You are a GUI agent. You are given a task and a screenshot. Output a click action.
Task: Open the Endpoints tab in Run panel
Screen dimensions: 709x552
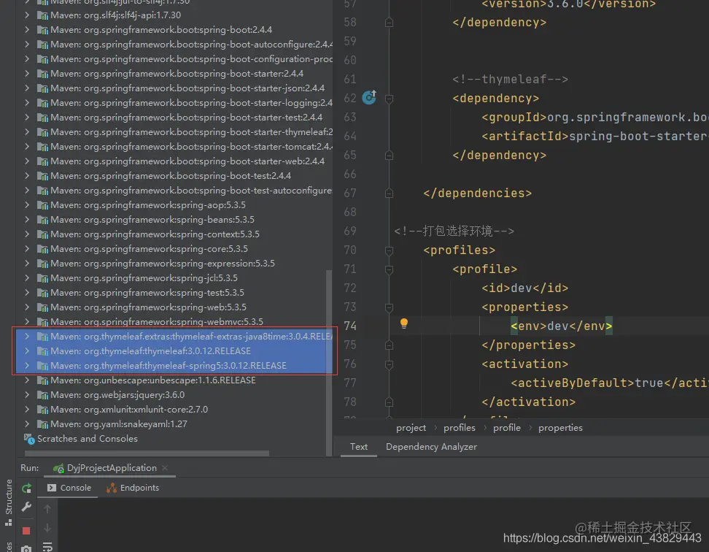point(133,488)
